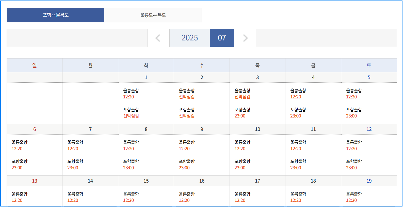Select date 11 in the calendar
Image resolution: width=404 pixels, height=207 pixels.
pos(313,129)
